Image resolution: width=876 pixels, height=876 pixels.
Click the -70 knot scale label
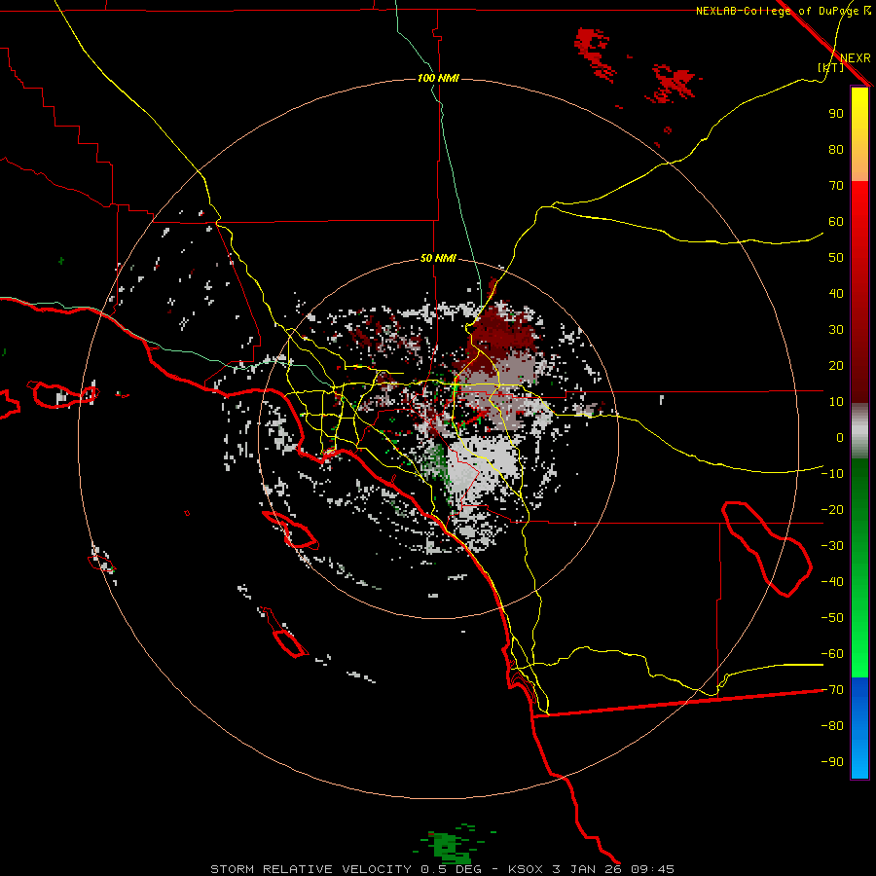click(x=832, y=690)
